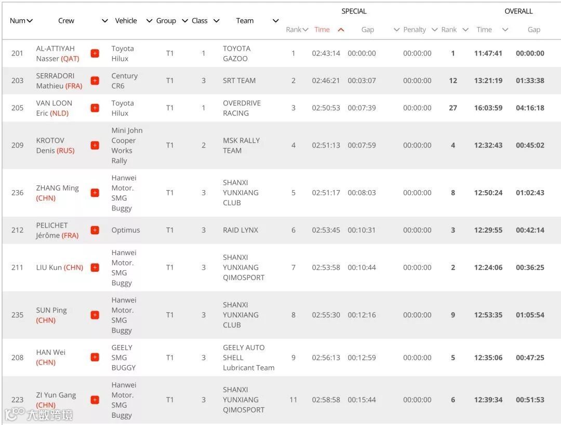Click team SRT TEAM

pyautogui.click(x=239, y=81)
